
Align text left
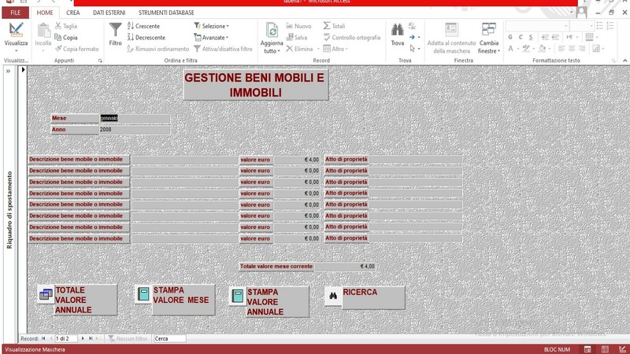click(x=561, y=49)
